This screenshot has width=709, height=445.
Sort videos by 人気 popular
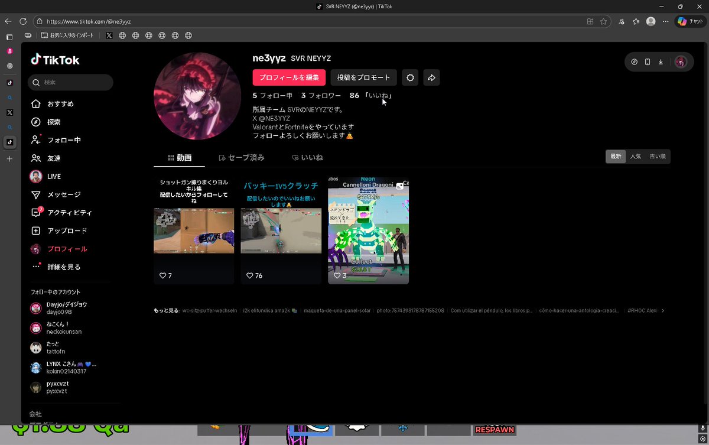(x=635, y=157)
